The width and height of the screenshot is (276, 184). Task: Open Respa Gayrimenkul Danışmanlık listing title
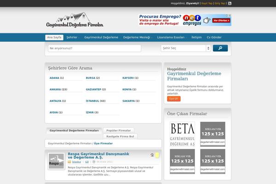(98, 155)
